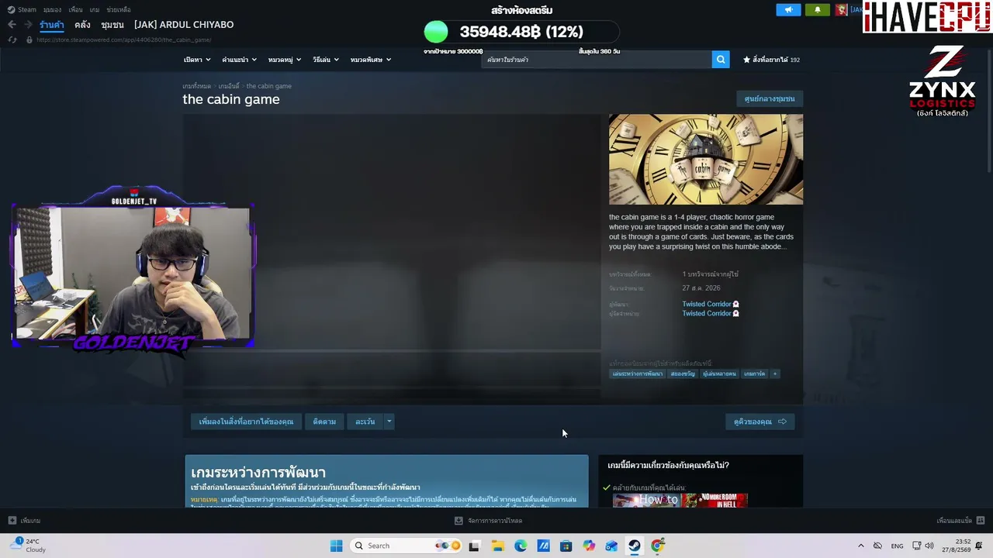993x558 pixels.
Task: Open the ช่วยเหลือ (Help) menu
Action: click(119, 10)
